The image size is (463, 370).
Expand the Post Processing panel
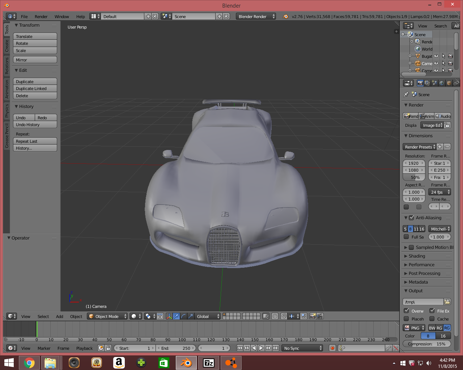point(424,273)
